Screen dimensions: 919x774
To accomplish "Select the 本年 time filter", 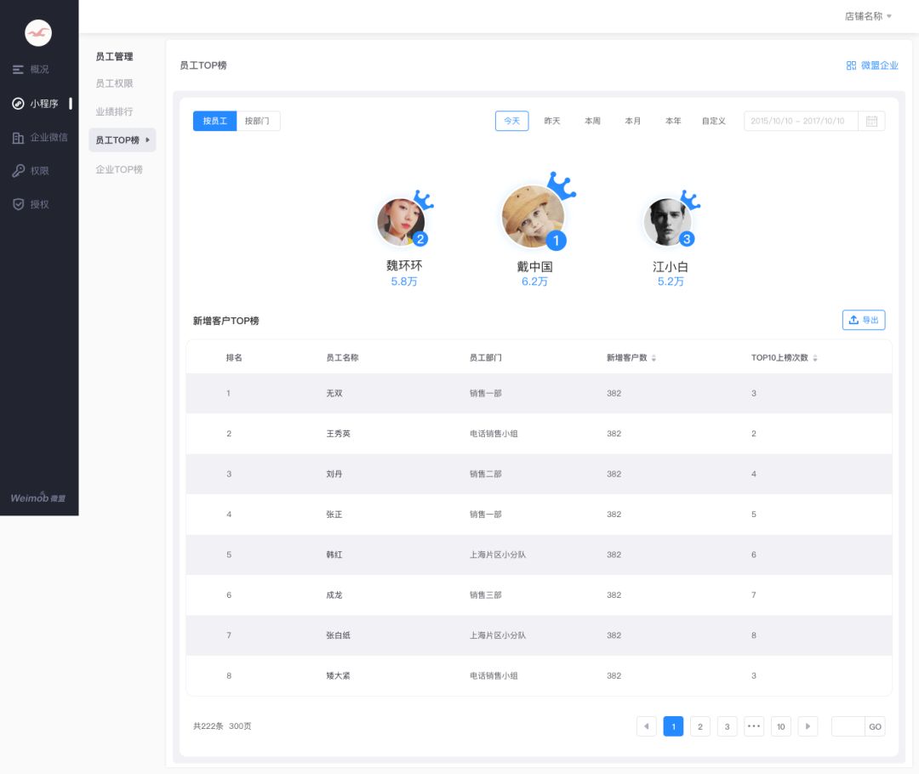I will (x=673, y=121).
